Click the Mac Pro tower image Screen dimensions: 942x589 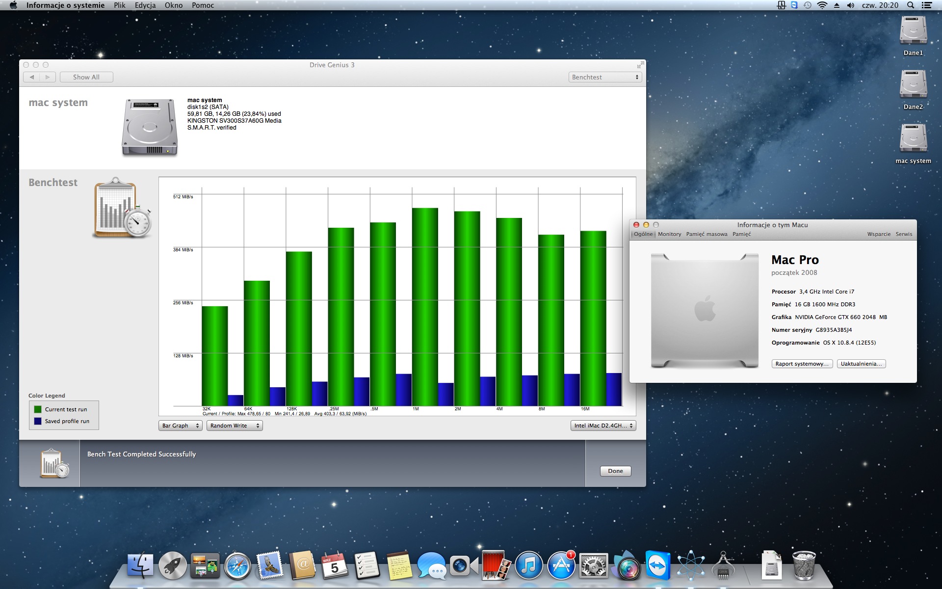705,311
